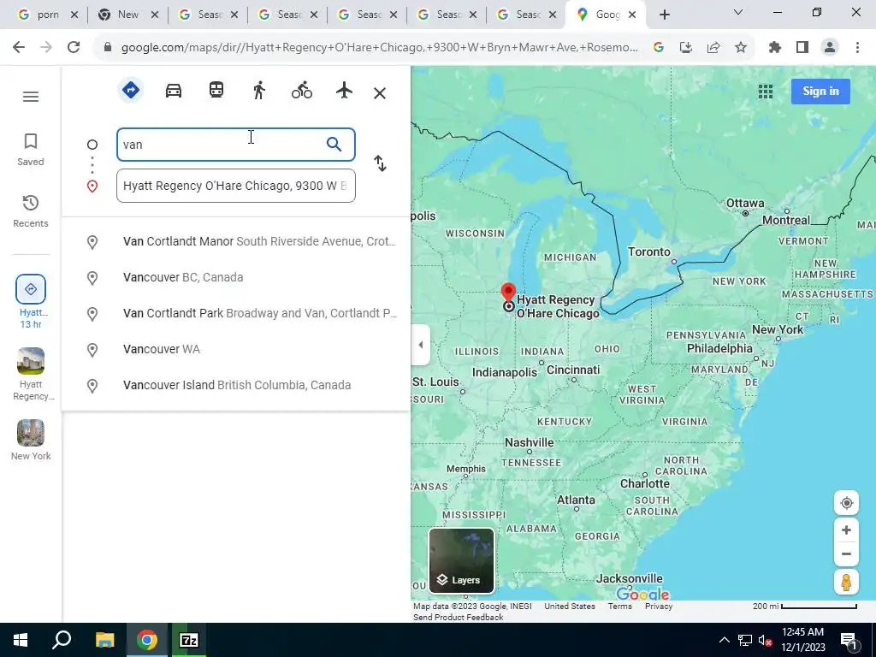Open Windows taskbar search
This screenshot has width=876, height=657.
coord(62,640)
